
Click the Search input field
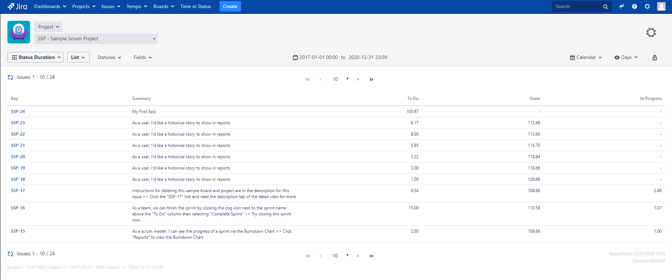click(x=577, y=6)
